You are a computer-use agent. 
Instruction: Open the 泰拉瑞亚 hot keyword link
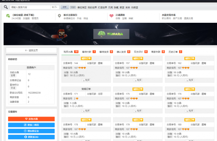[82, 8]
